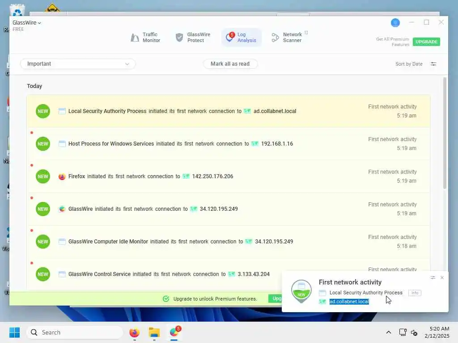Click the Network Scanner nodes icon
Viewport: 458px width, 343px height.
click(x=275, y=38)
